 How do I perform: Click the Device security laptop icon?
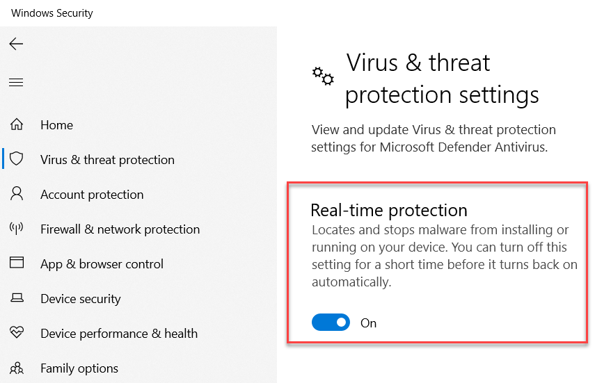click(x=17, y=298)
